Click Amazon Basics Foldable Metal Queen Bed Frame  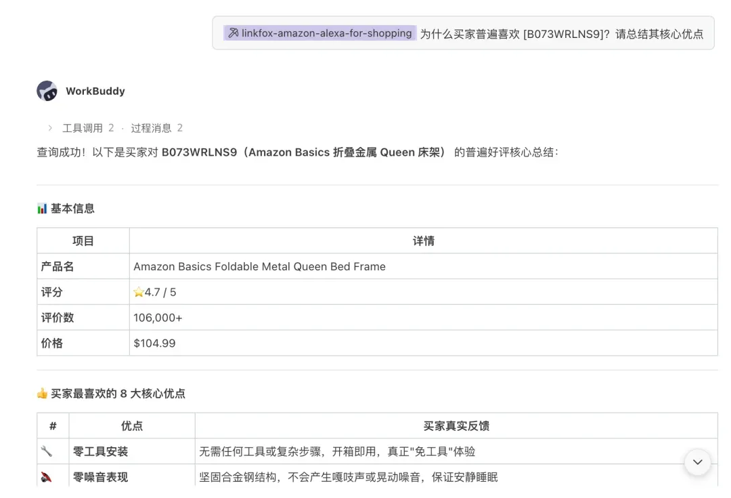click(x=260, y=266)
